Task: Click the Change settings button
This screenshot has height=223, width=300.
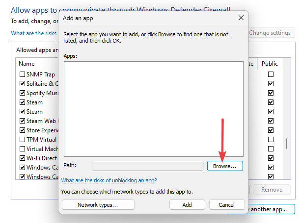Action: pyautogui.click(x=270, y=33)
